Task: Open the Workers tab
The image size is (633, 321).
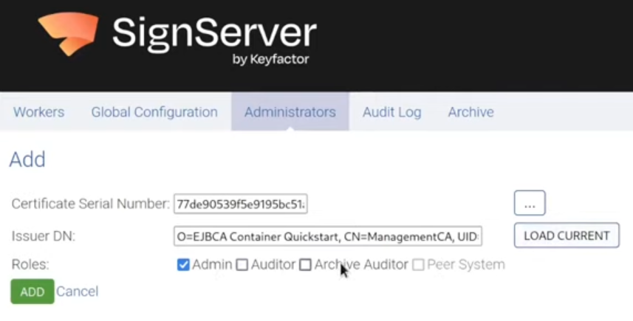Action: [38, 111]
